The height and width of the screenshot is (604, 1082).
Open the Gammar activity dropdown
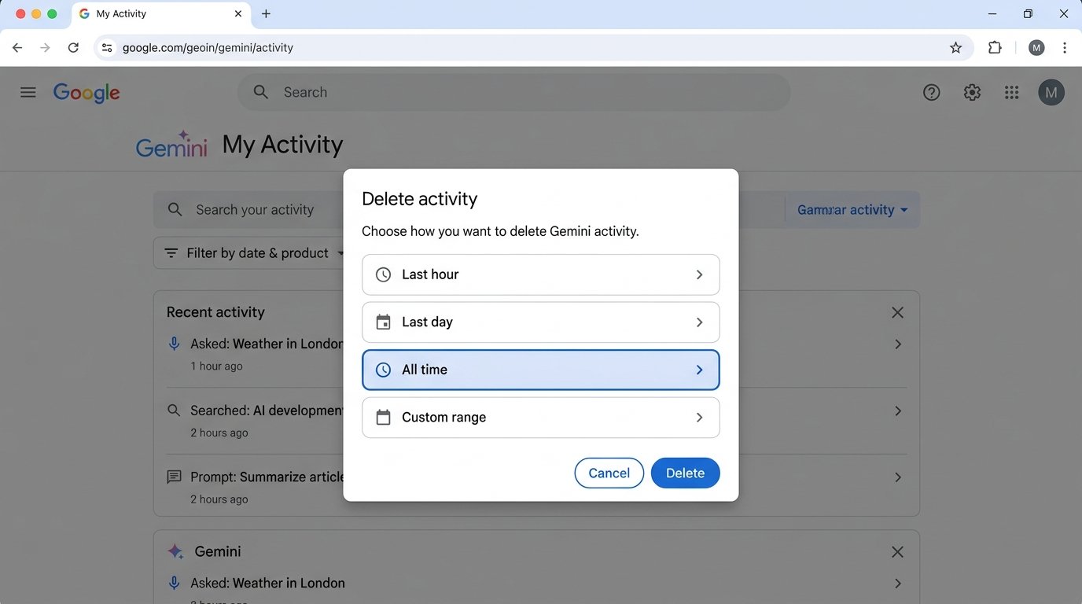pos(852,210)
